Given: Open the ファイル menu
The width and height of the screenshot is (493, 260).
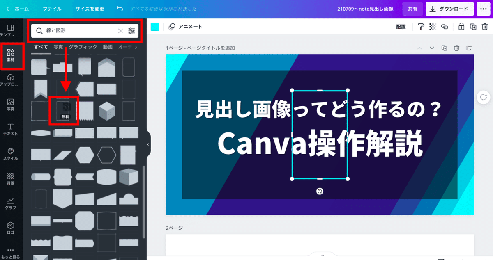Looking at the screenshot, I should coord(52,9).
